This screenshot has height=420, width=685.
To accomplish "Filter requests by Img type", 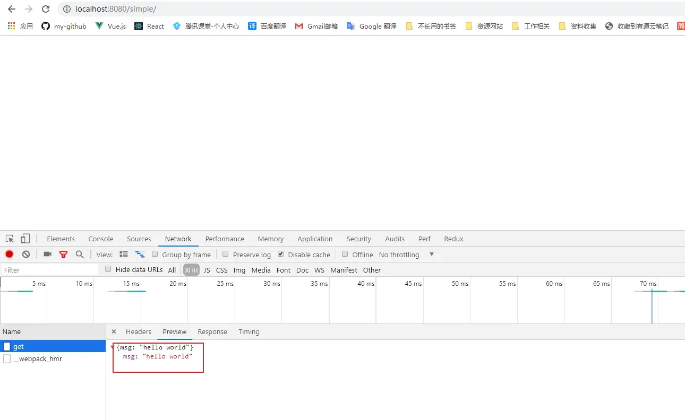I will (239, 270).
